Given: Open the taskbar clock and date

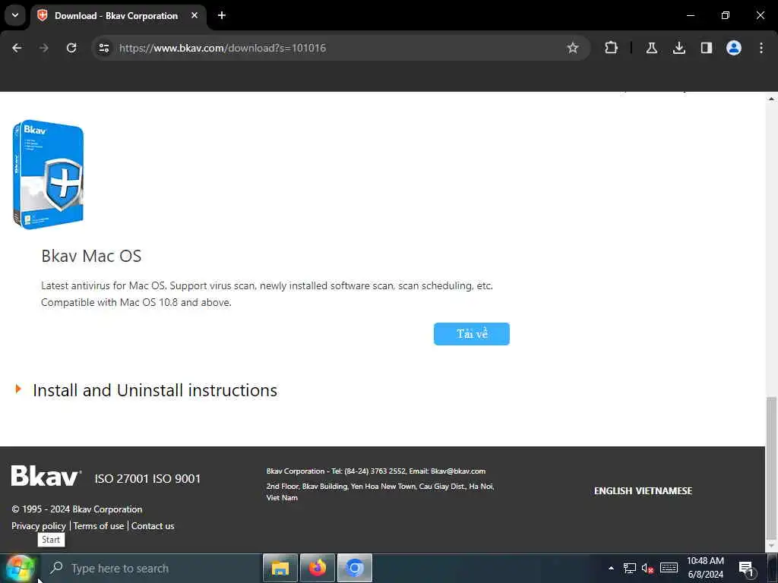Looking at the screenshot, I should (x=705, y=568).
